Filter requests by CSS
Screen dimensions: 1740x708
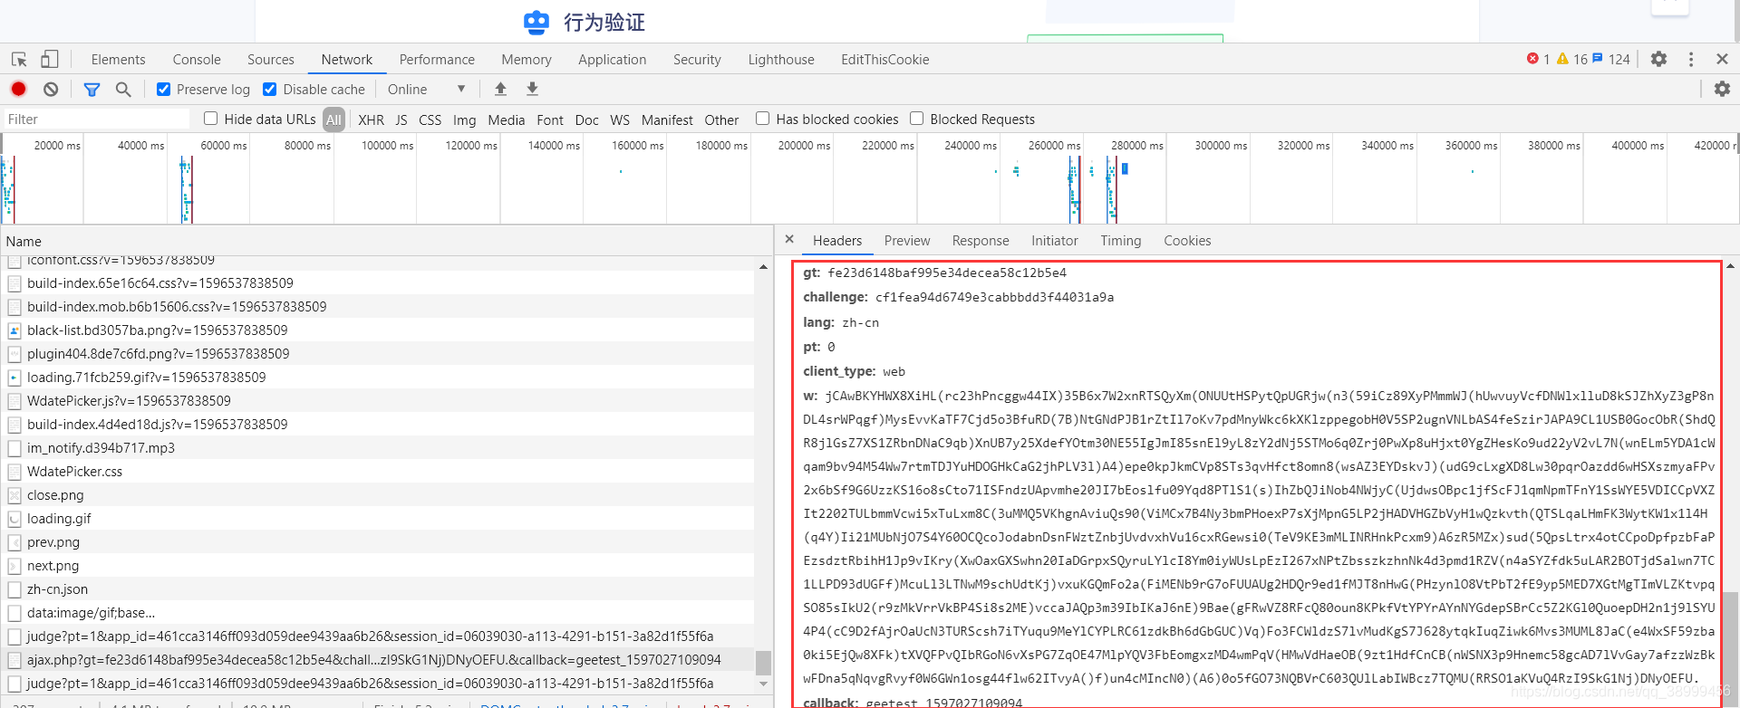point(430,120)
